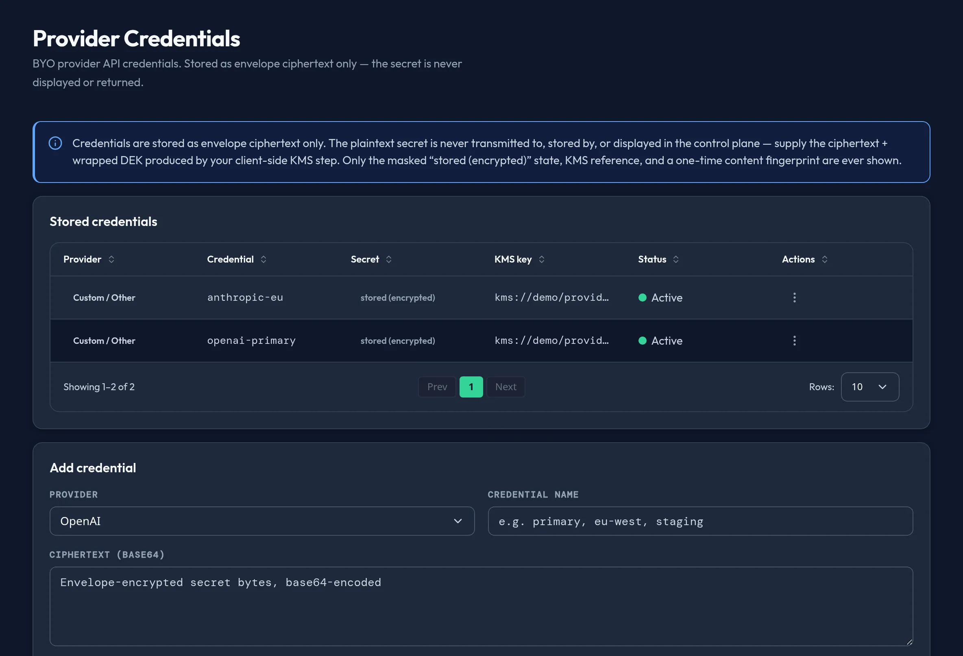Click the KMS key column header label

[x=513, y=259]
